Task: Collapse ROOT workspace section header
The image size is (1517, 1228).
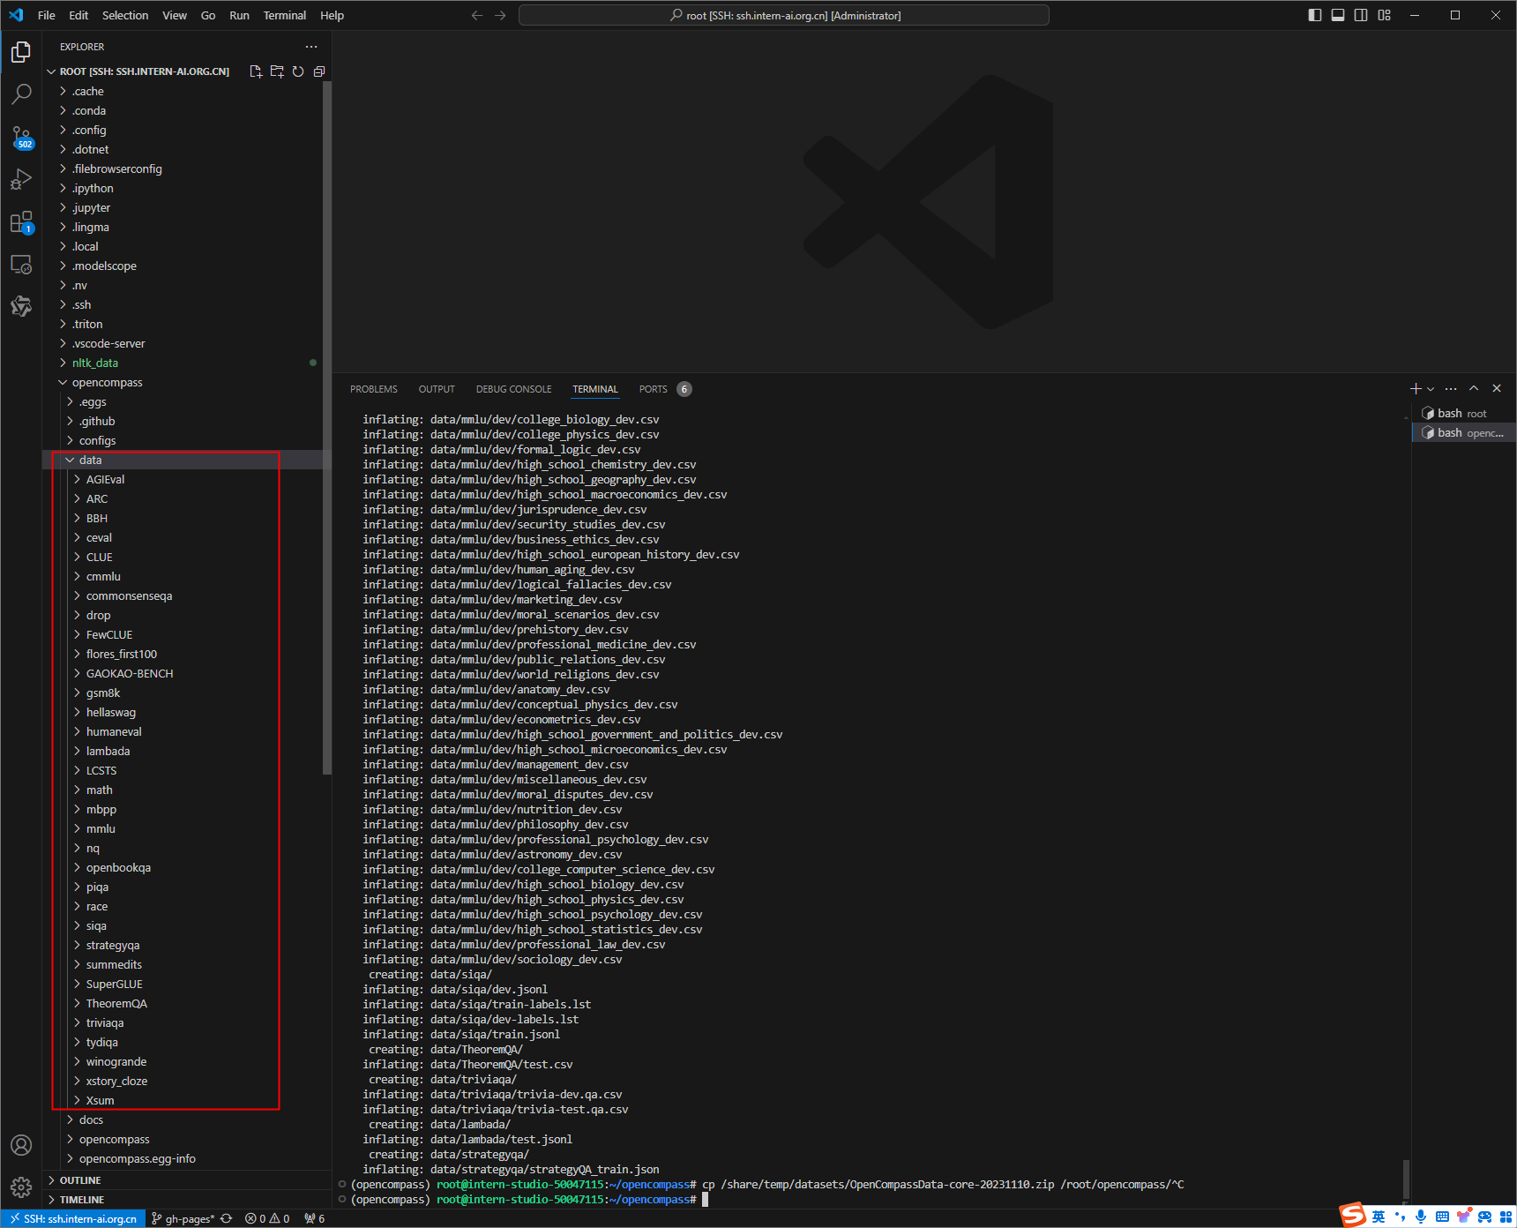Action: 145,71
